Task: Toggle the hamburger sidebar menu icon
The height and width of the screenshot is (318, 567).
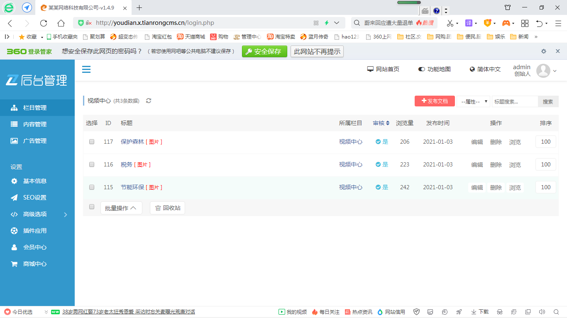Action: tap(86, 69)
